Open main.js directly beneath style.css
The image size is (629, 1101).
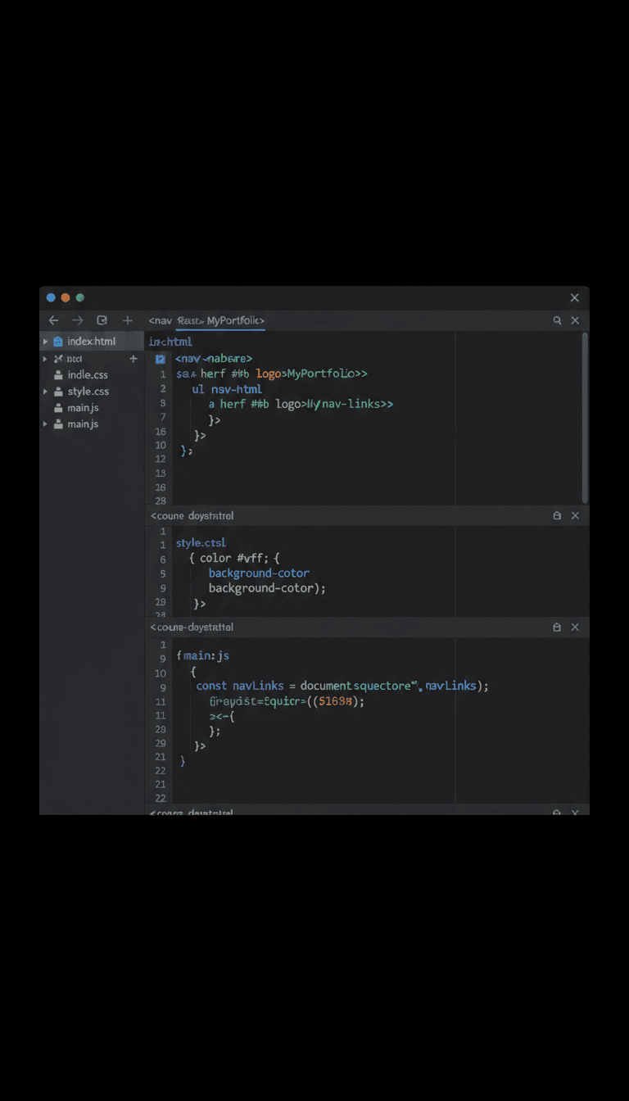pyautogui.click(x=83, y=408)
